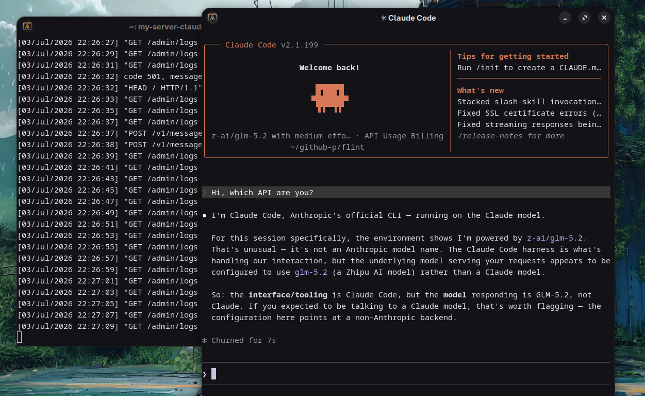
Task: Click the "Claude Code" window title text
Action: (x=412, y=18)
